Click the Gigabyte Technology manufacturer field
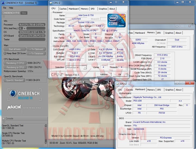 [162, 97]
